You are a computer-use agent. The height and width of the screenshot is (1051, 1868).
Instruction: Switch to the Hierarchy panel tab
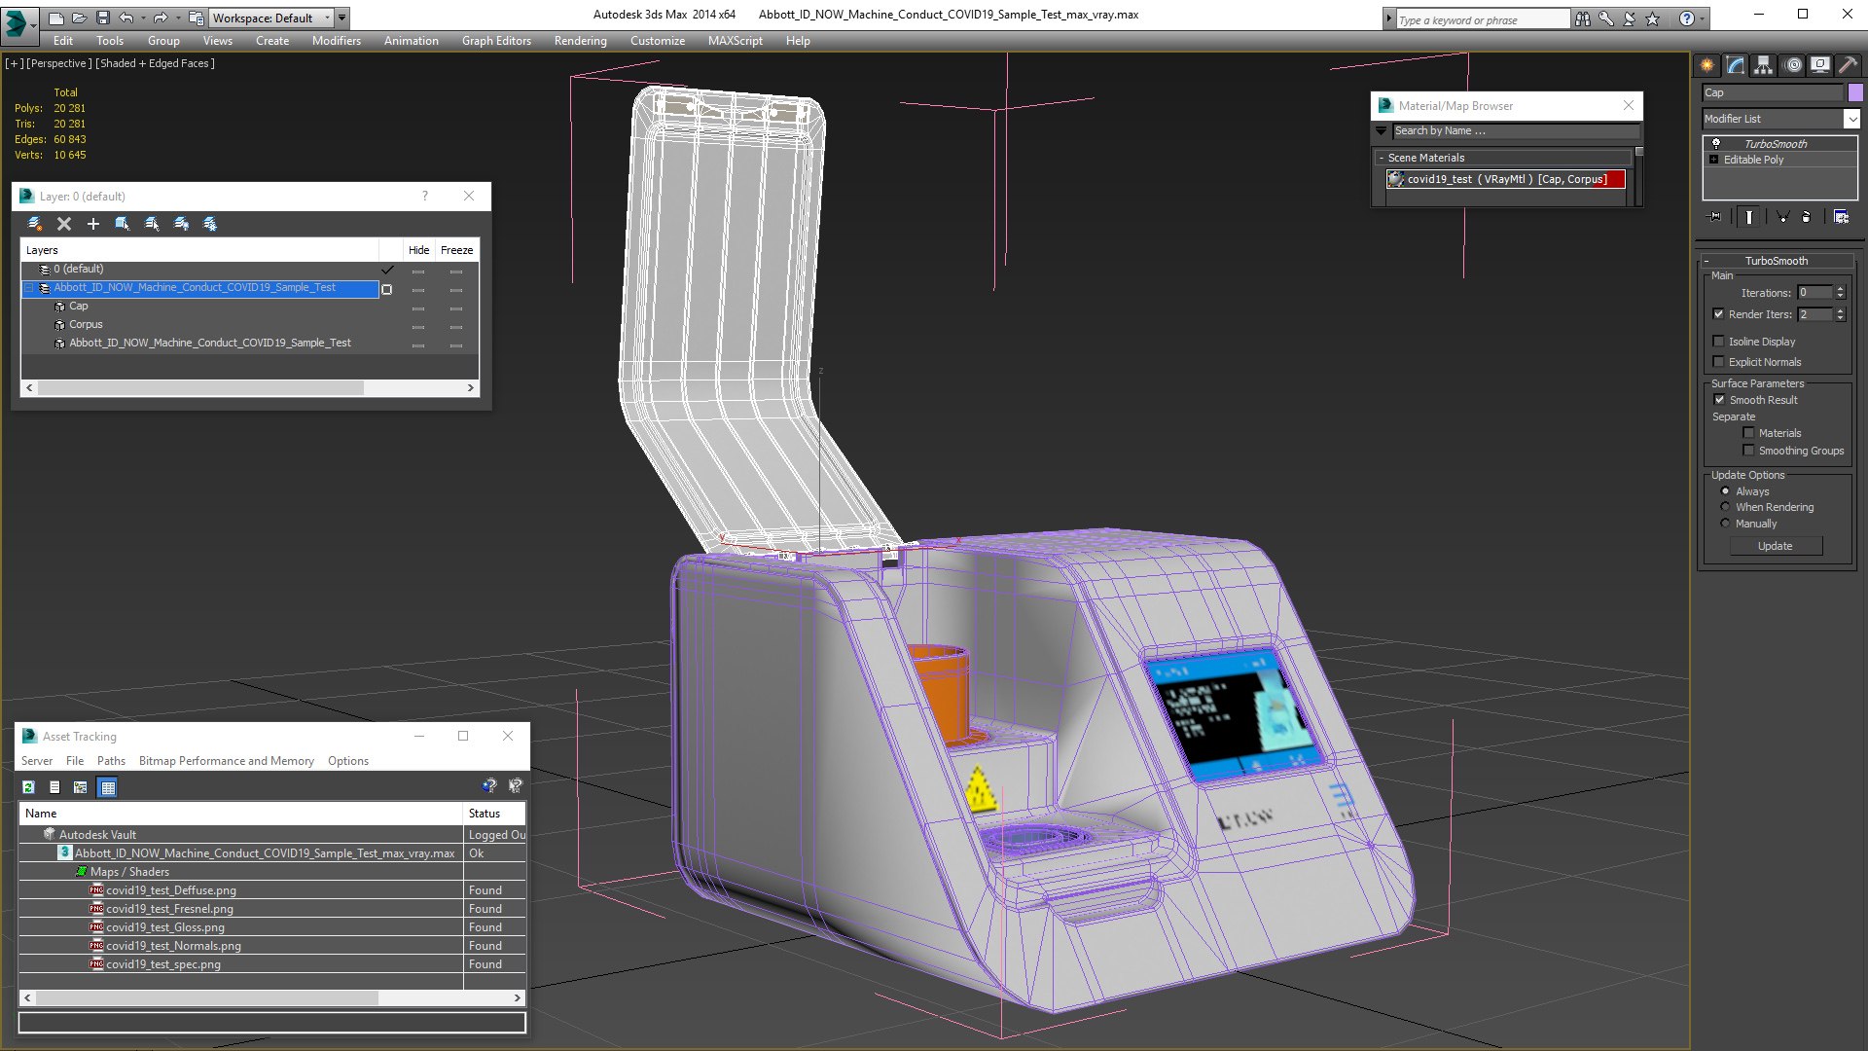point(1763,65)
